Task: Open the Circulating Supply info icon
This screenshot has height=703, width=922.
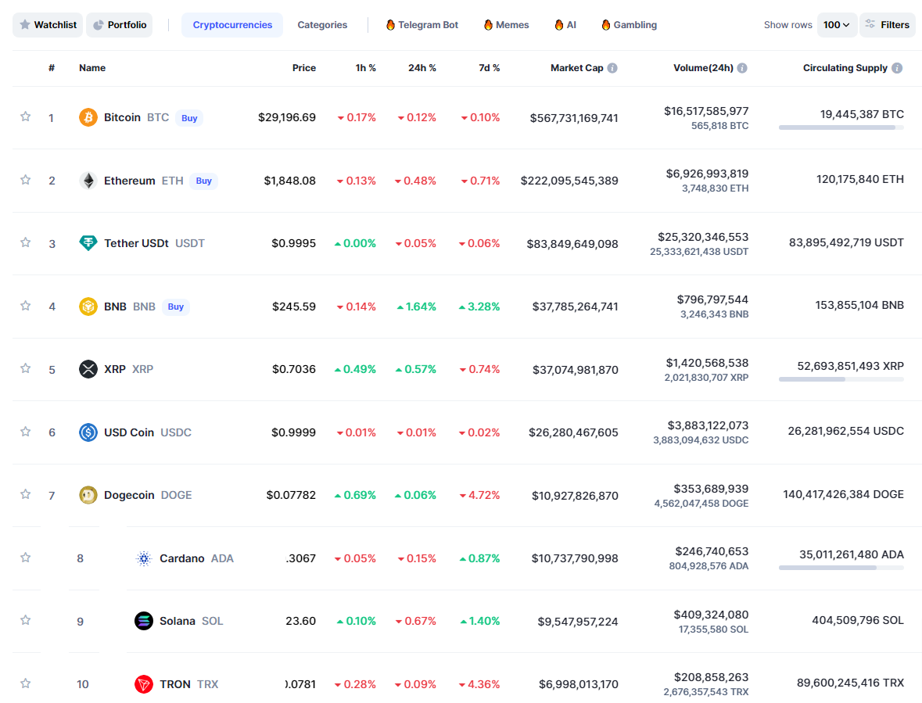Action: (x=897, y=68)
